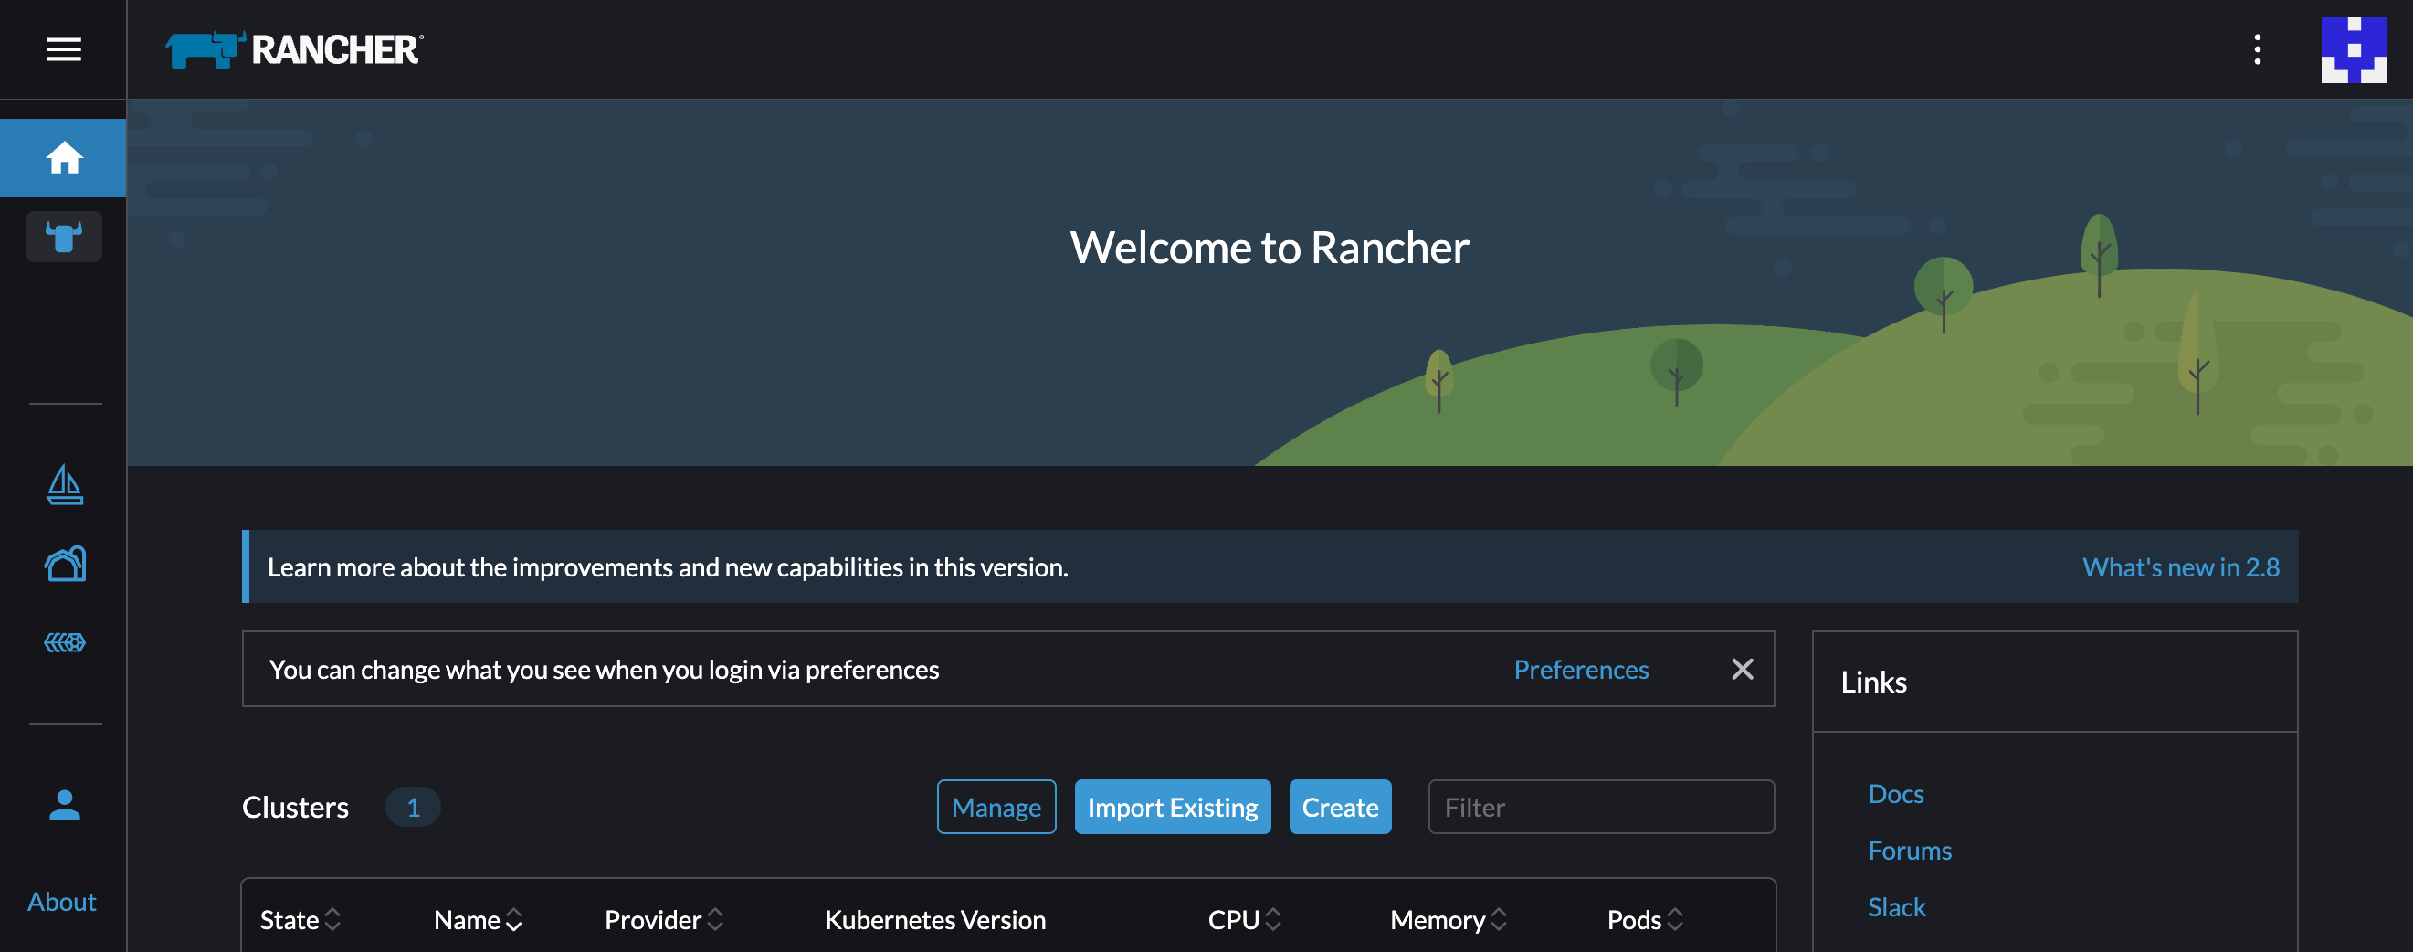This screenshot has height=952, width=2413.
Task: Click the Welcome to Rancher title
Action: click(x=1269, y=248)
